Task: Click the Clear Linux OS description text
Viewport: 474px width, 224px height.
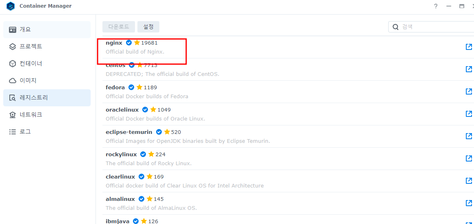Action: (x=185, y=186)
